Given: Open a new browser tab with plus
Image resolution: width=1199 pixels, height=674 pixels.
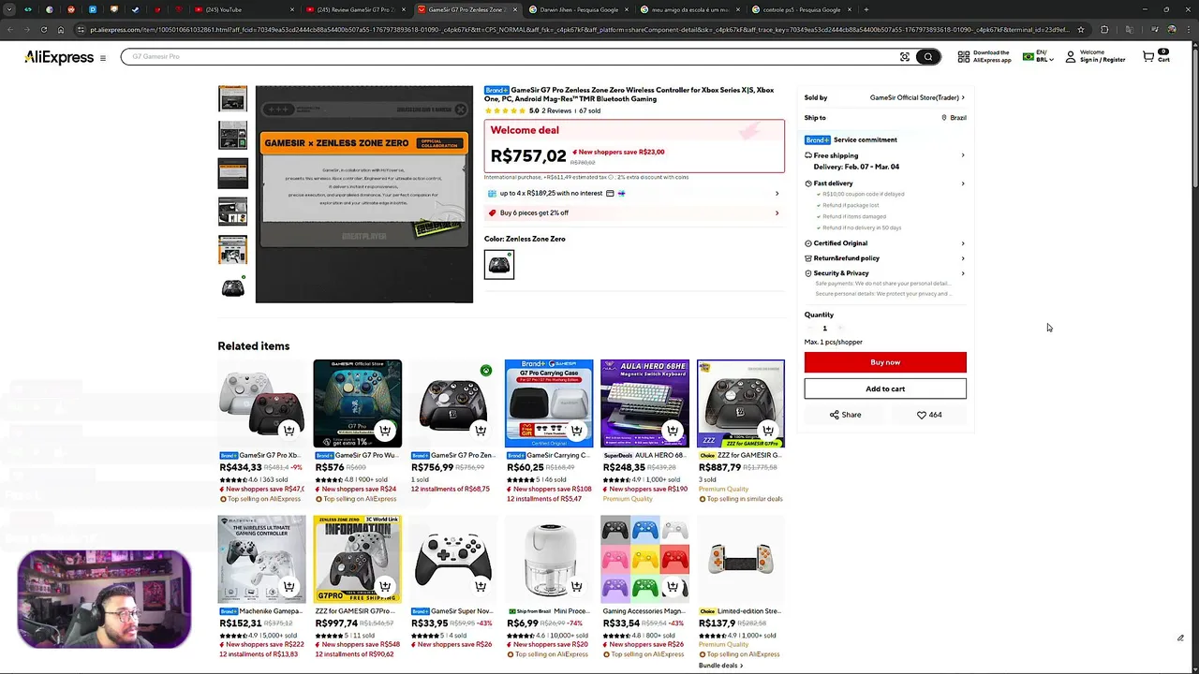Looking at the screenshot, I should pyautogui.click(x=866, y=9).
